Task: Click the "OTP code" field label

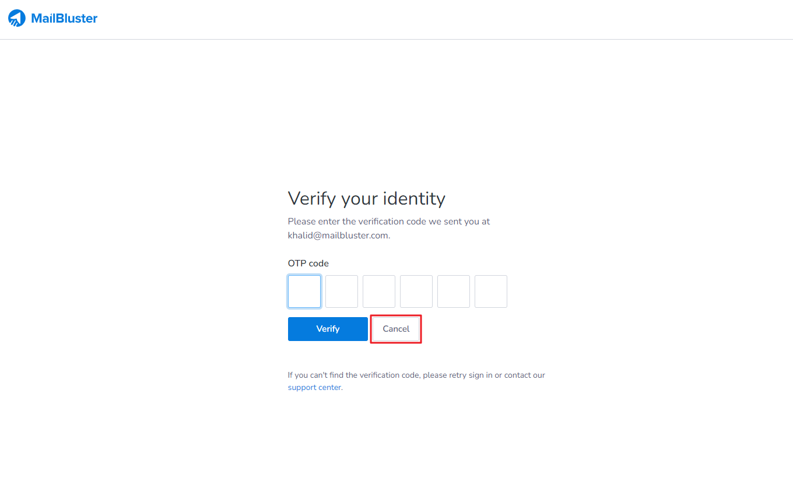Action: point(308,263)
